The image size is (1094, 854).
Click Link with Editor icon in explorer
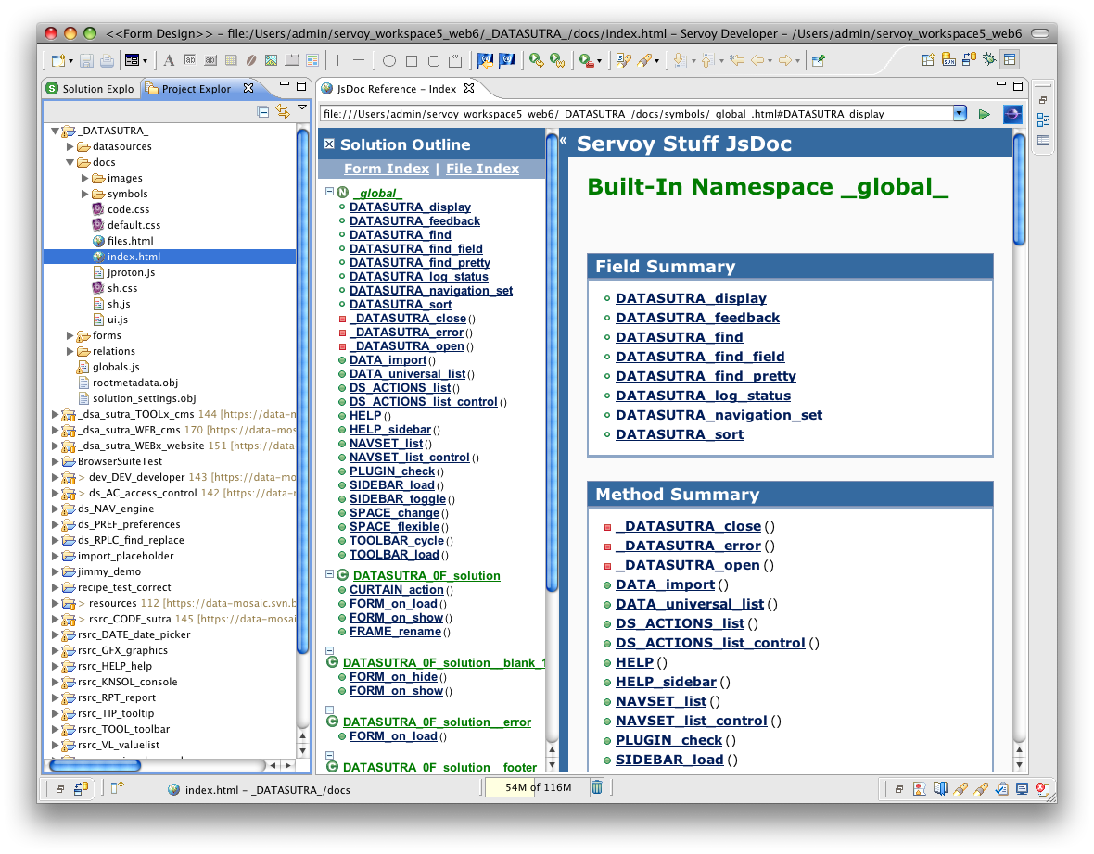(x=283, y=111)
